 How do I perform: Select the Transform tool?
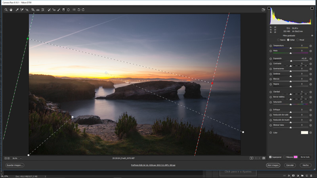click(x=43, y=9)
